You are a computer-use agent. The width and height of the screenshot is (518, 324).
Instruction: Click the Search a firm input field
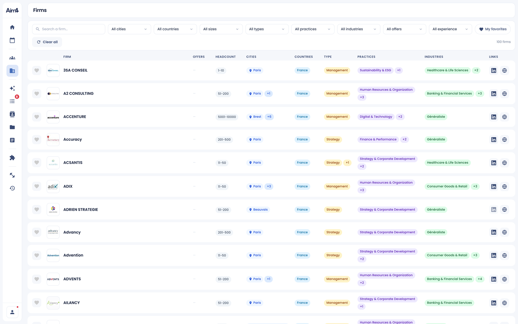(x=69, y=29)
